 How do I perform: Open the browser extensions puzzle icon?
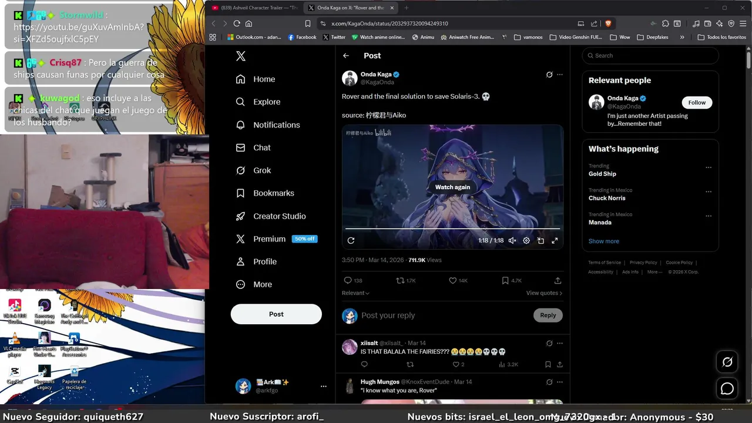click(x=666, y=23)
